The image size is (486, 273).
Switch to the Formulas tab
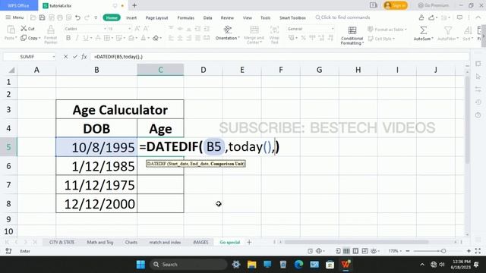coord(185,18)
